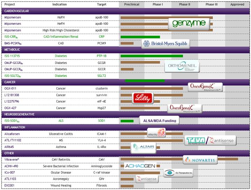Click the ALSA/MDA Funding label
Screen dimensions: 251x190
159,120
